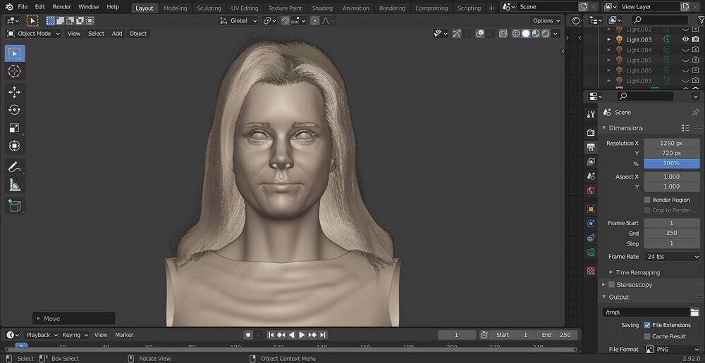This screenshot has height=363, width=705.
Task: Click the resolution percentage 100% slider
Action: click(671, 163)
